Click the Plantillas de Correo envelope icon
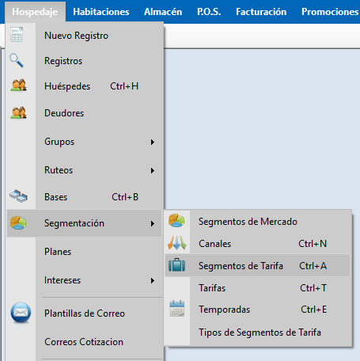The width and height of the screenshot is (360, 361). point(21,313)
